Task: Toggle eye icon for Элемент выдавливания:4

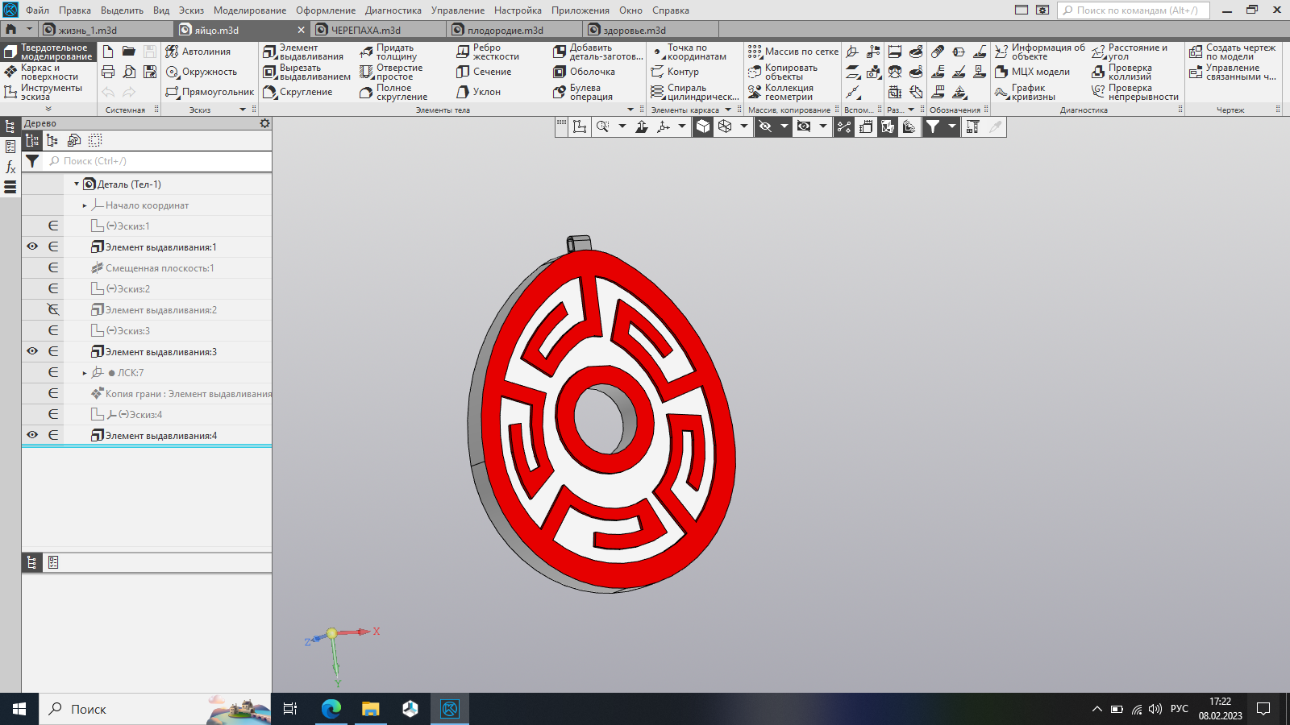Action: click(32, 435)
